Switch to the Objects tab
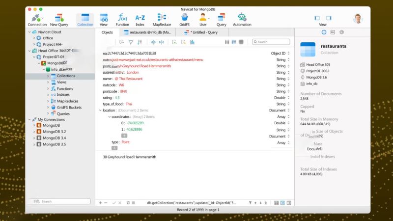This screenshot has height=221, width=393. [x=107, y=32]
